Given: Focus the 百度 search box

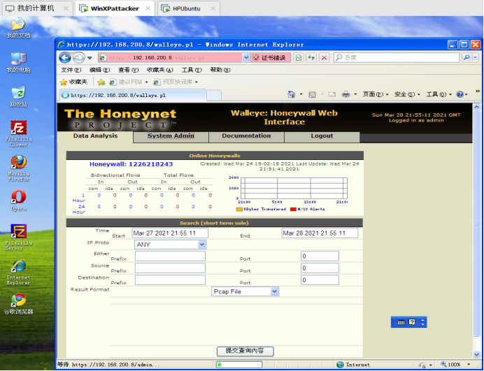Looking at the screenshot, I should 397,58.
